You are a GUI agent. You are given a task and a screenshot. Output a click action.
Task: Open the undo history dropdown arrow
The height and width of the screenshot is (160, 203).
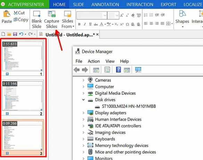[25, 34]
